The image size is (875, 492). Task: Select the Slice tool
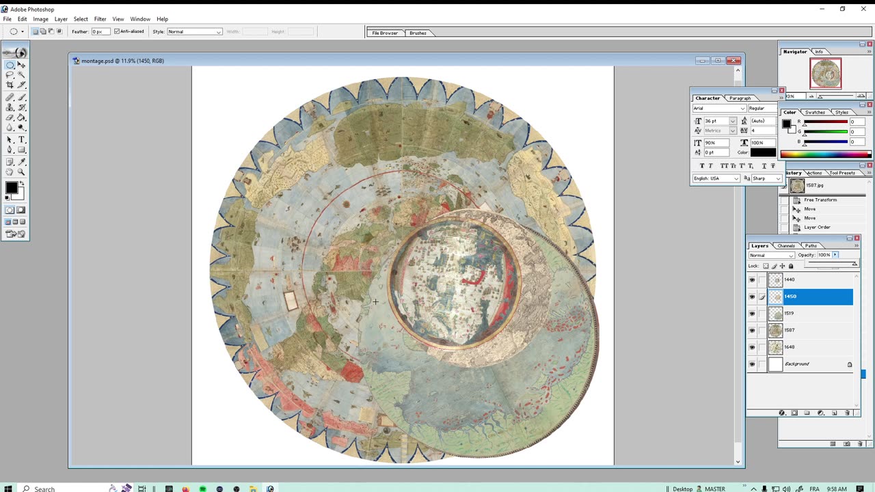[21, 85]
